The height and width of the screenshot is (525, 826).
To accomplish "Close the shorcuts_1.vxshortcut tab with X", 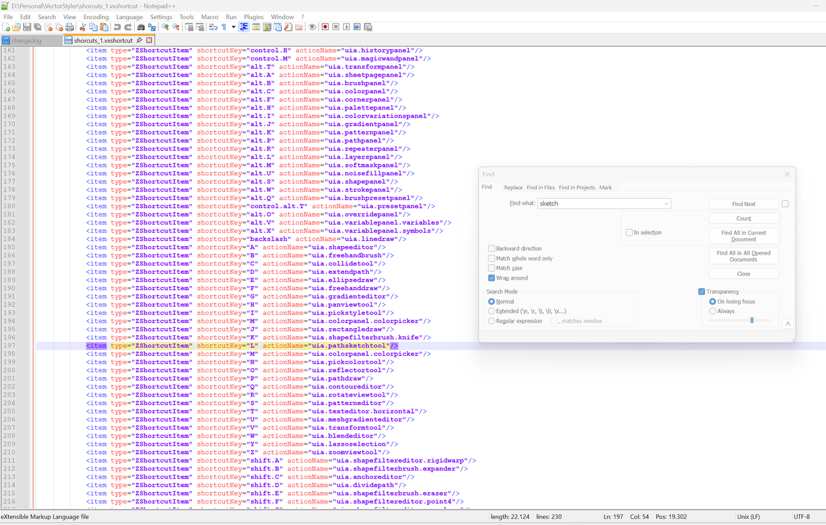I will (x=149, y=41).
